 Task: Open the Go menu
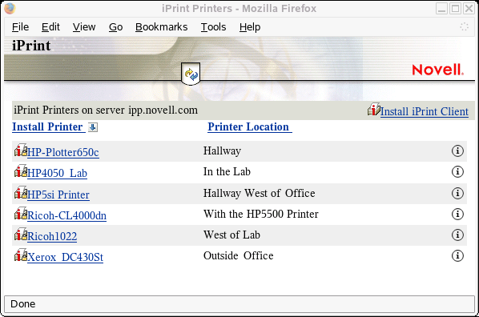pos(116,27)
